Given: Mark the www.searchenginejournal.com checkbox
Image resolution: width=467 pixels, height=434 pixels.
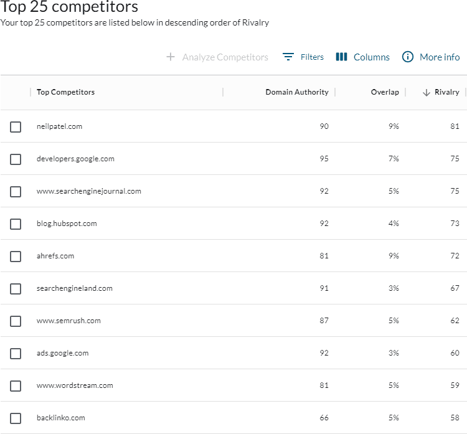Looking at the screenshot, I should tap(16, 192).
